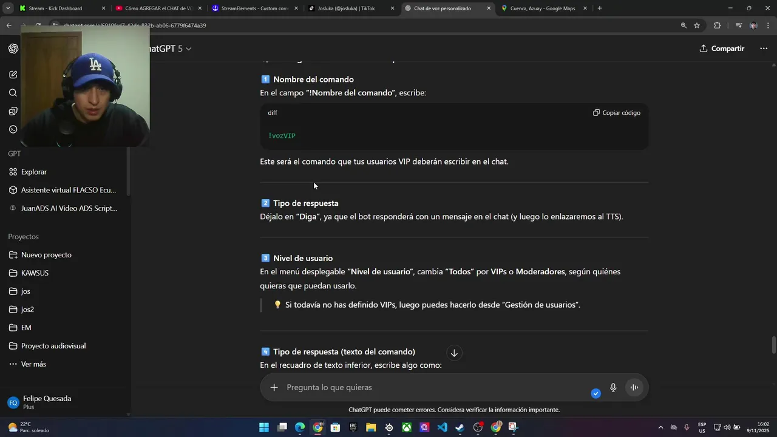
Task: Switch to Cuenca, Azuay Google Maps tab
Action: pyautogui.click(x=545, y=8)
